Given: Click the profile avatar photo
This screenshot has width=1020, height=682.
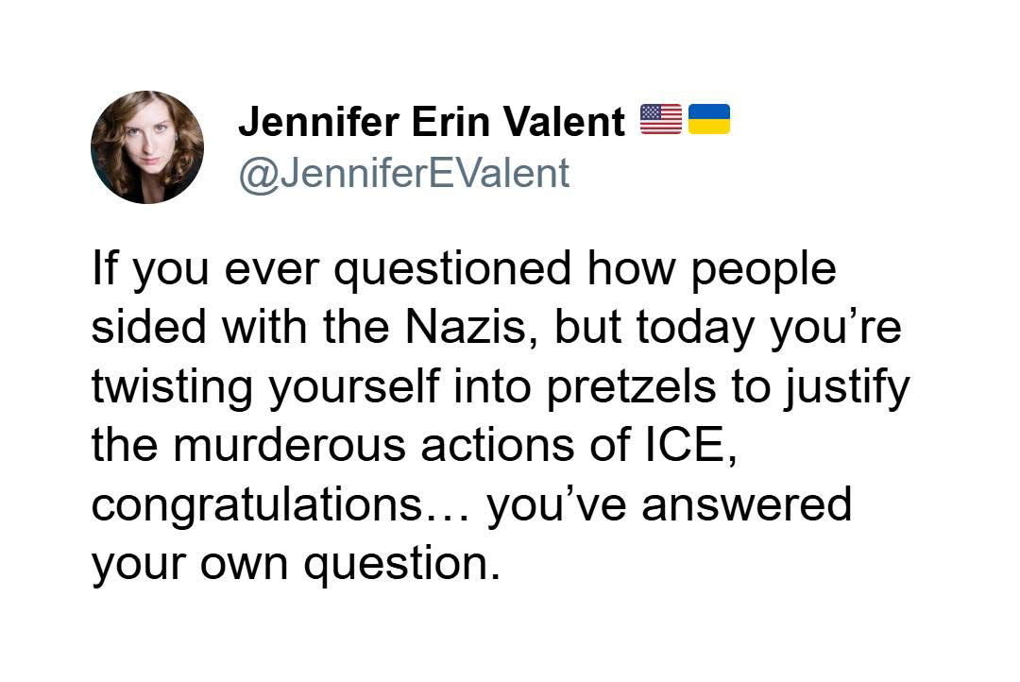Looking at the screenshot, I should [147, 147].
